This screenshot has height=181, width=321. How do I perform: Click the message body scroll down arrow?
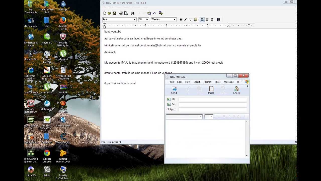[247, 156]
